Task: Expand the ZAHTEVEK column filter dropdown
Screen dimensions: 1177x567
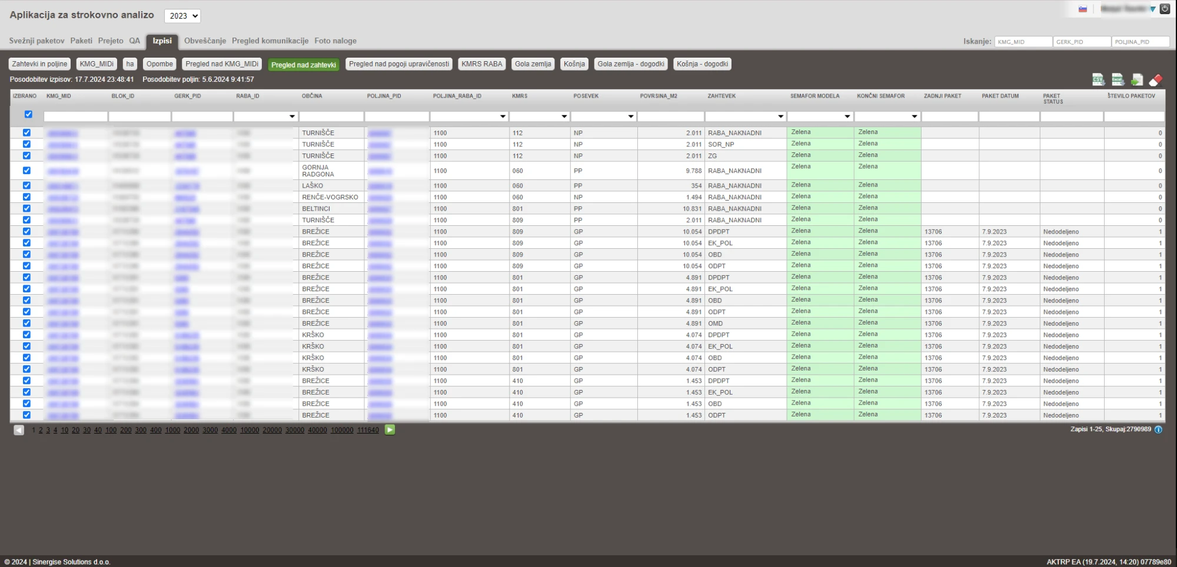Action: click(x=780, y=116)
